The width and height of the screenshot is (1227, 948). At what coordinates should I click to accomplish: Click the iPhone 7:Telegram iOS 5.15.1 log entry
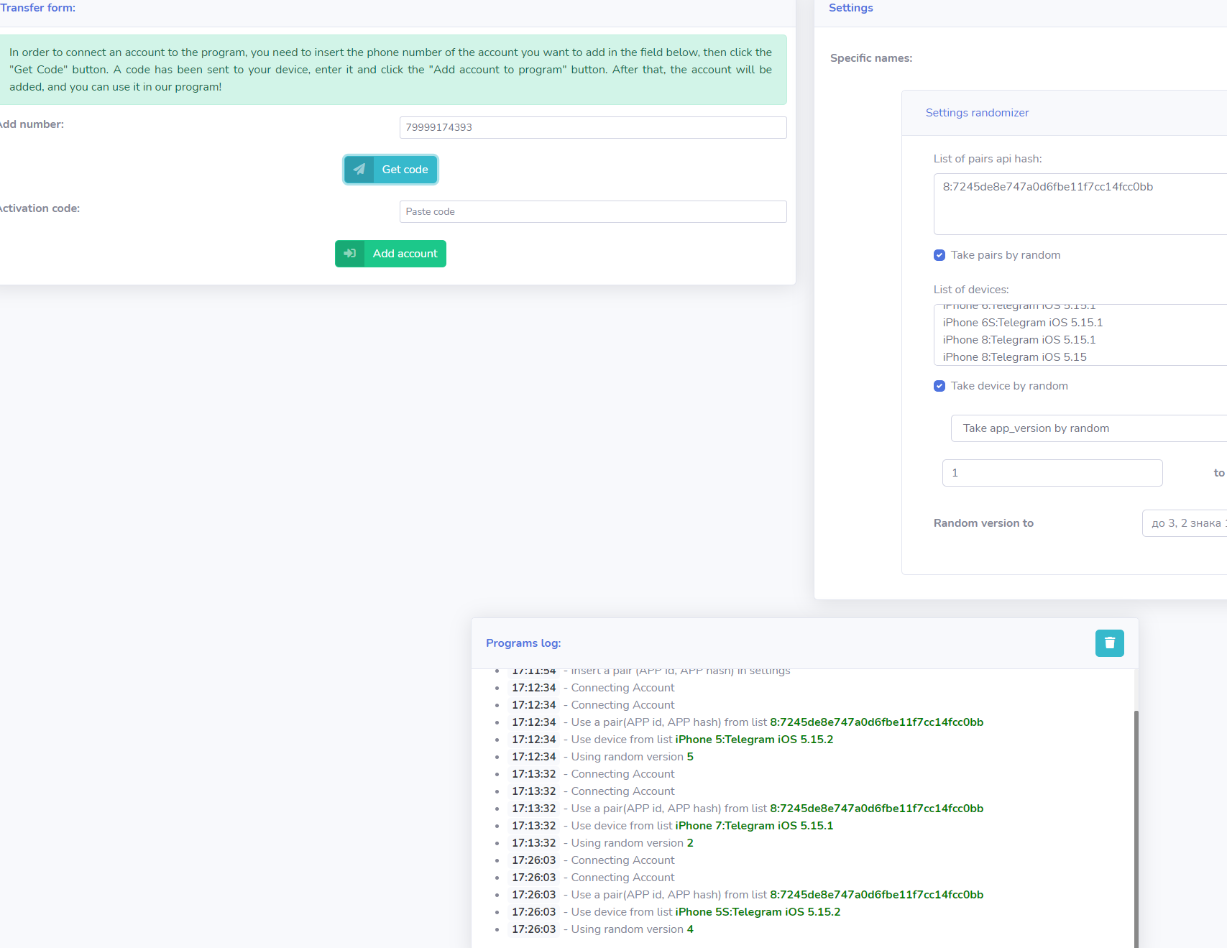754,826
